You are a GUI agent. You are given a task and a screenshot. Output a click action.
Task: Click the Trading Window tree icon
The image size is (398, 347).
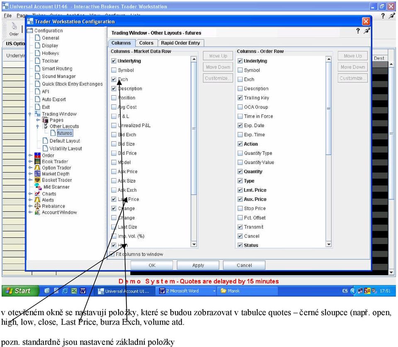pos(37,114)
